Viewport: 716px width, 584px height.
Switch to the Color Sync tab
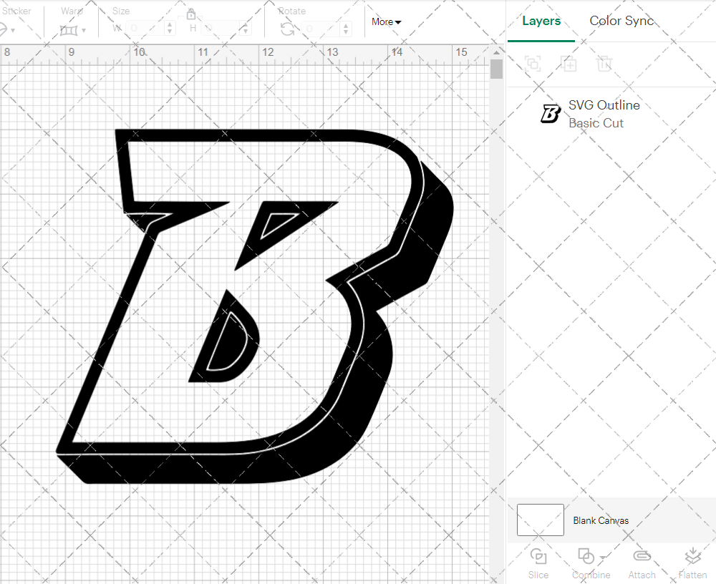pyautogui.click(x=621, y=21)
